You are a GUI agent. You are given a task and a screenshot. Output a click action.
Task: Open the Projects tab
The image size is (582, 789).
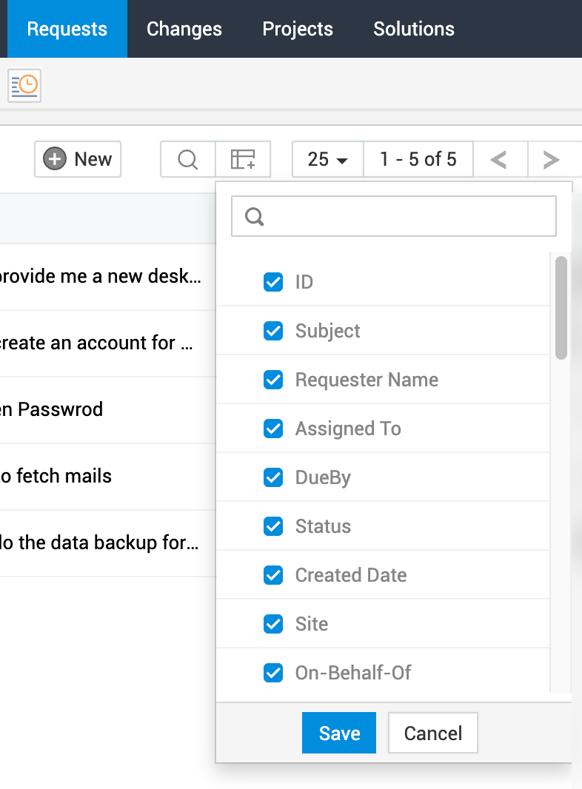(298, 29)
